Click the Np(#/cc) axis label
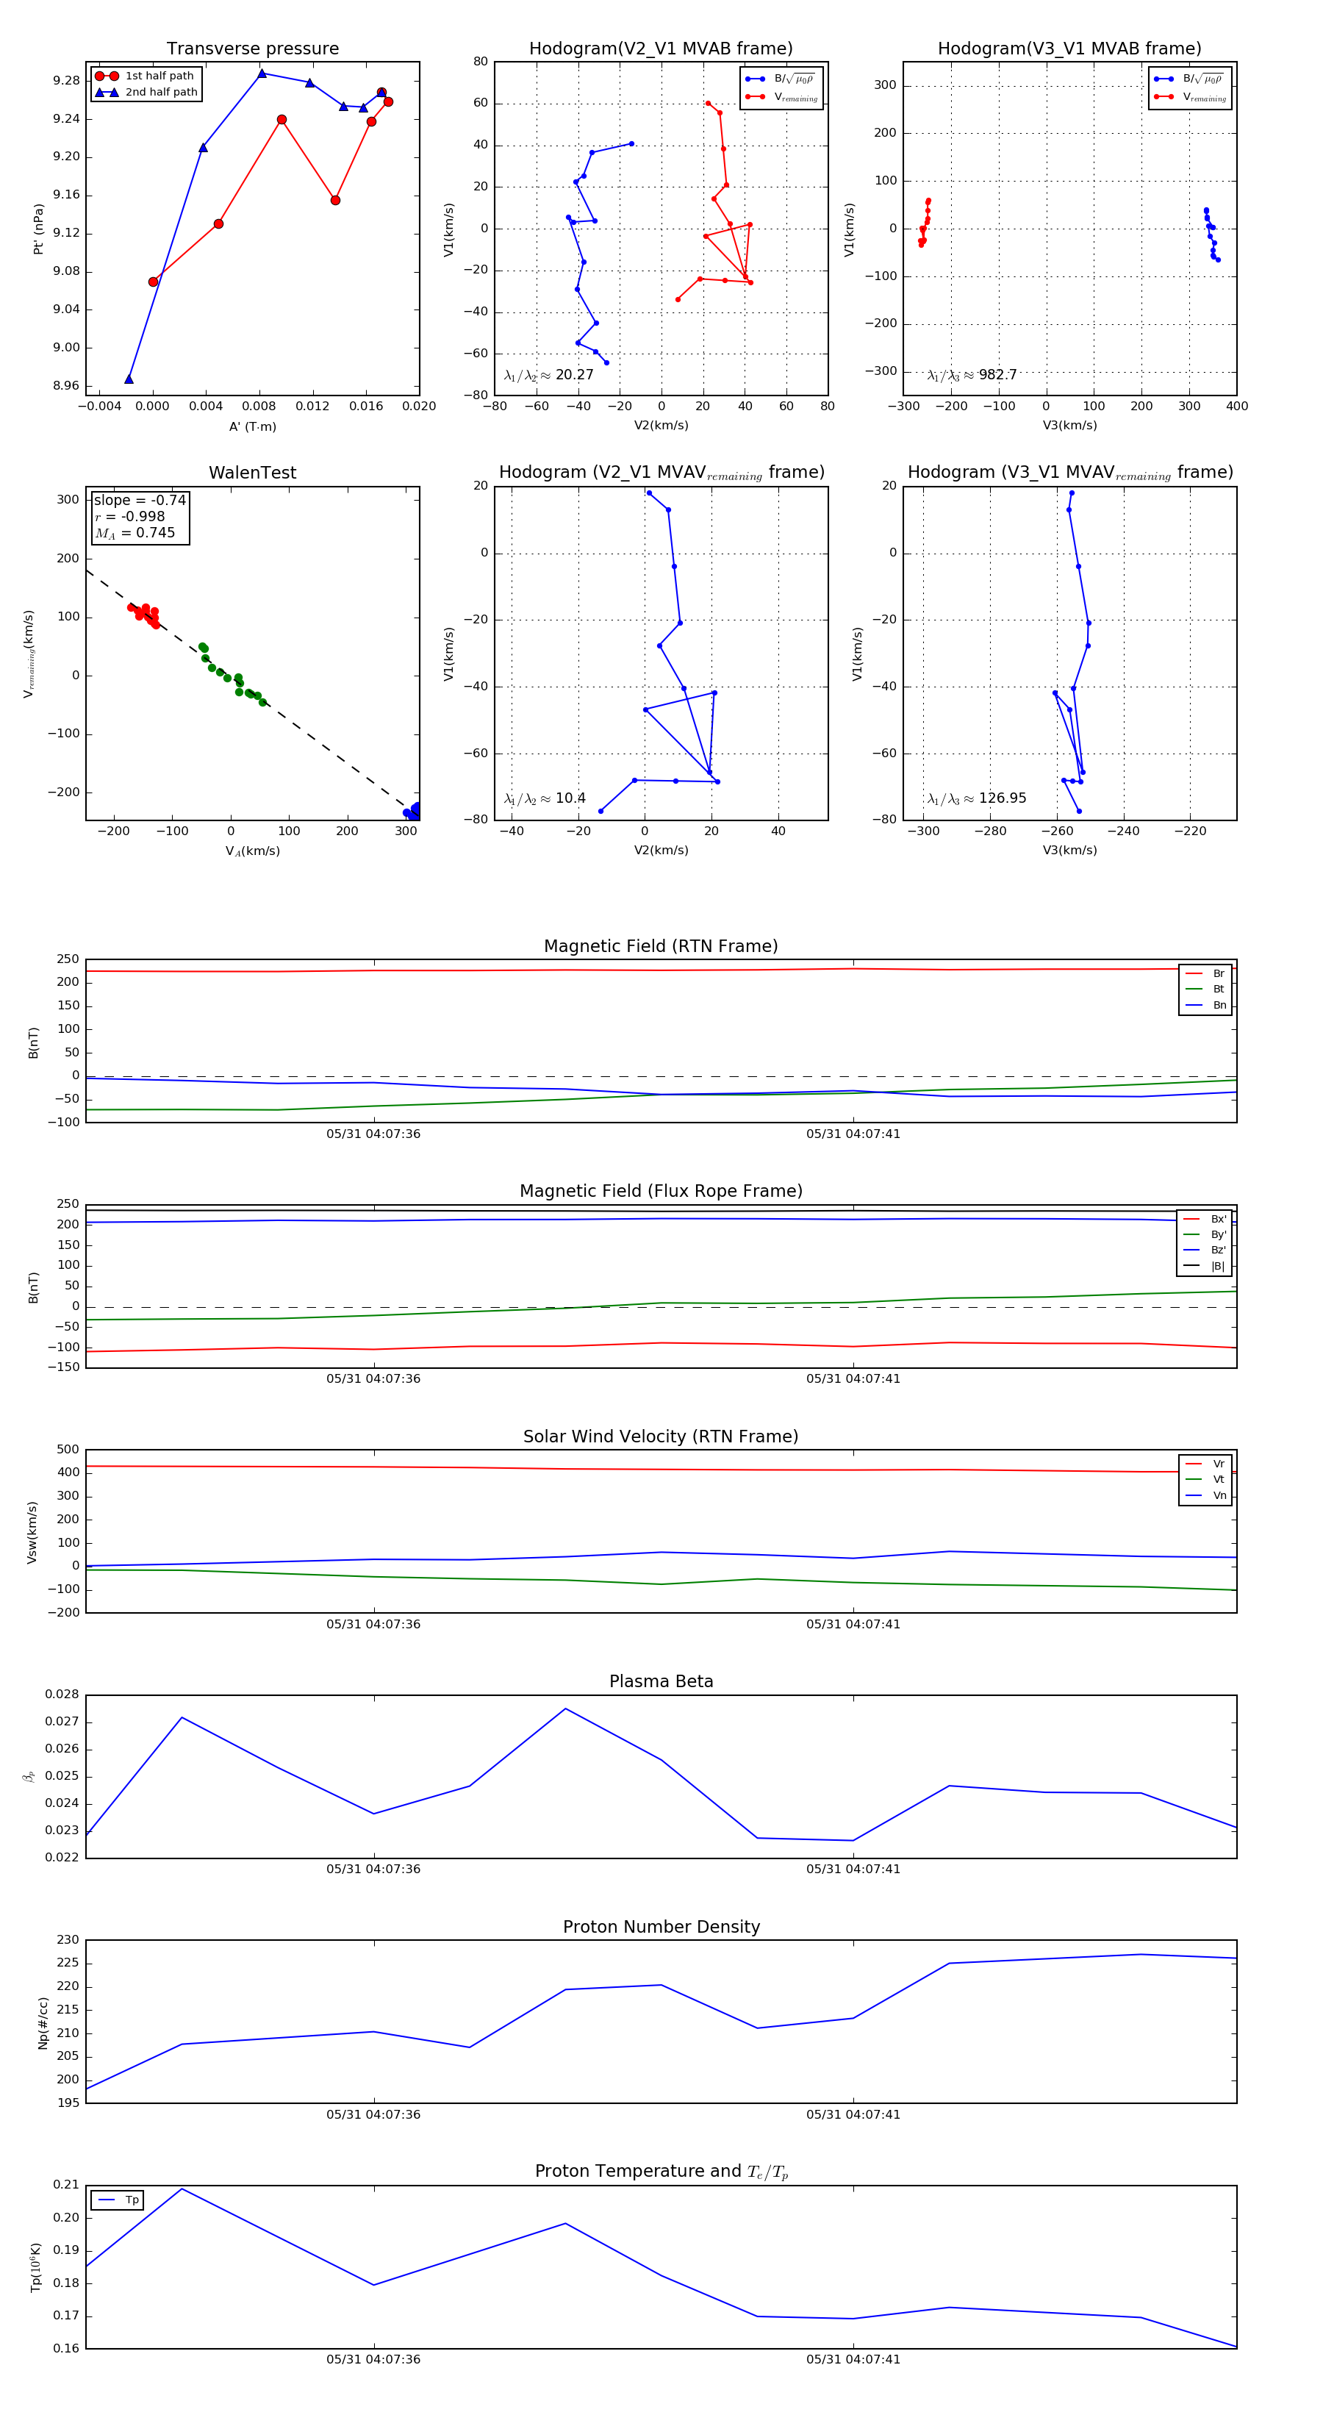 point(43,2023)
